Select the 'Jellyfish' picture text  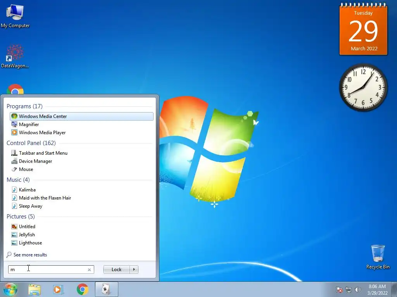(27, 235)
